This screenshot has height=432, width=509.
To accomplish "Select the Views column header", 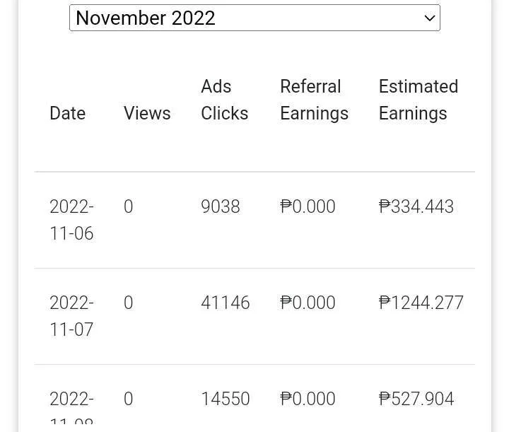I will 147,113.
